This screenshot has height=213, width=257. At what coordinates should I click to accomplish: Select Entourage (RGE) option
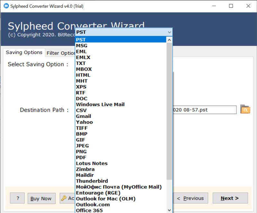coord(121,193)
